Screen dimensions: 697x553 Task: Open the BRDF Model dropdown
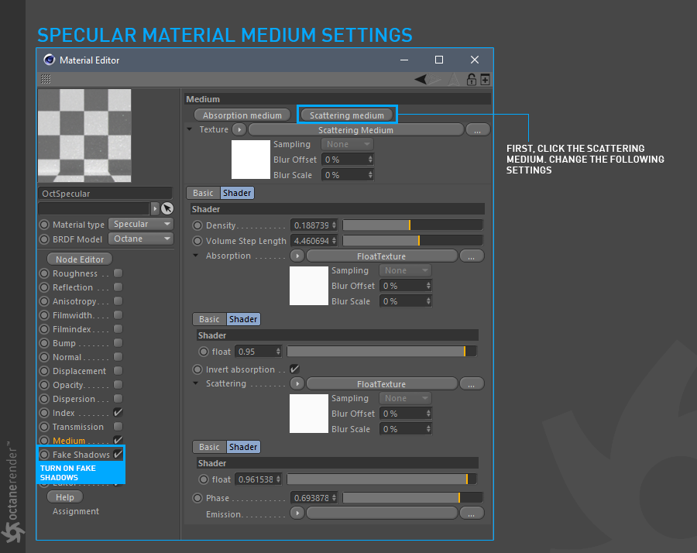141,239
